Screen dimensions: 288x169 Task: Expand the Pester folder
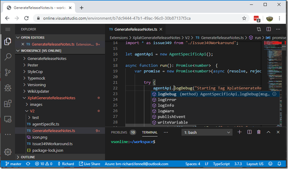pyautogui.click(x=24, y=65)
